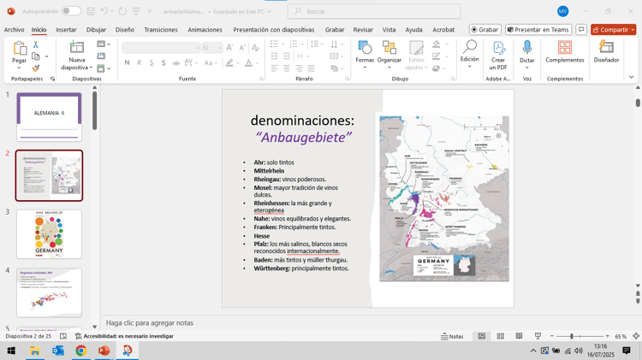This screenshot has width=642, height=360.
Task: Open the Archivo menu
Action: 14,29
